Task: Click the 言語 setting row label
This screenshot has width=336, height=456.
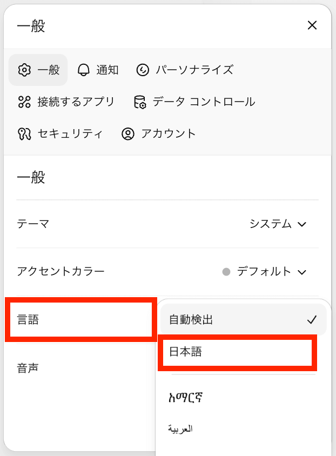Action: point(28,320)
